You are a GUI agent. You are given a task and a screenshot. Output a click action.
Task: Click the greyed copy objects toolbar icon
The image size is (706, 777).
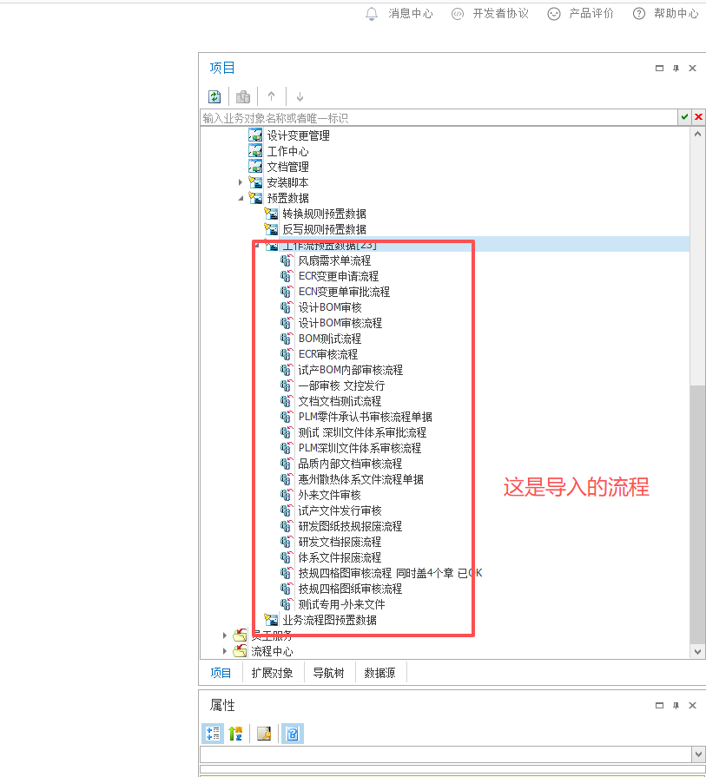click(243, 96)
